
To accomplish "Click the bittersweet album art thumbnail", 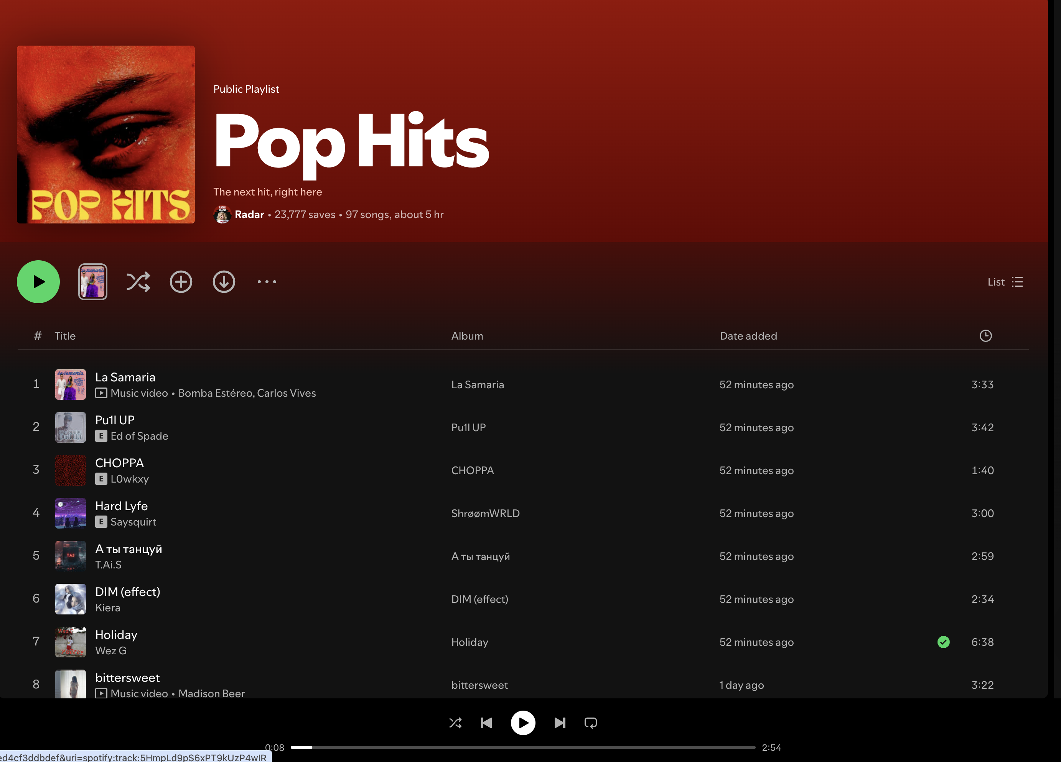I will point(71,685).
